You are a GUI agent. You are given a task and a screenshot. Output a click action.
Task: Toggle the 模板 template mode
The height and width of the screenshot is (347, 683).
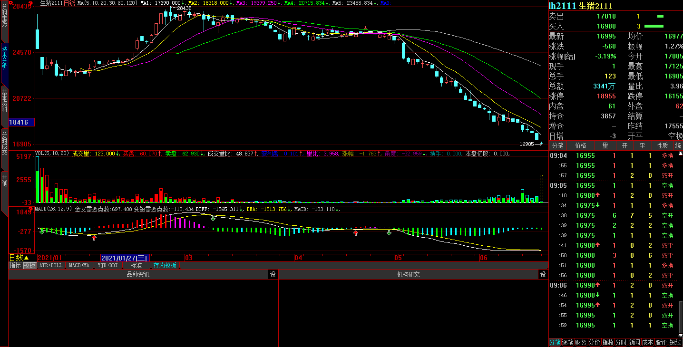coord(29,265)
